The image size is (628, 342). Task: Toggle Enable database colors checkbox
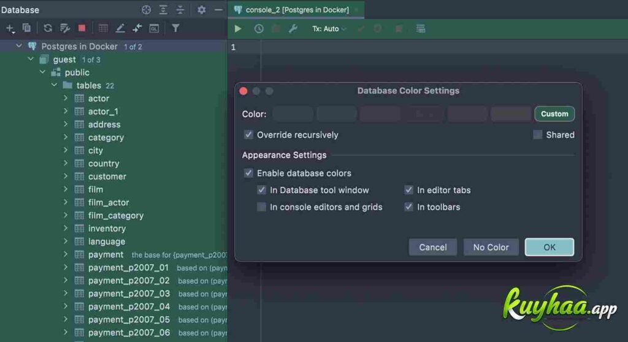pos(248,173)
